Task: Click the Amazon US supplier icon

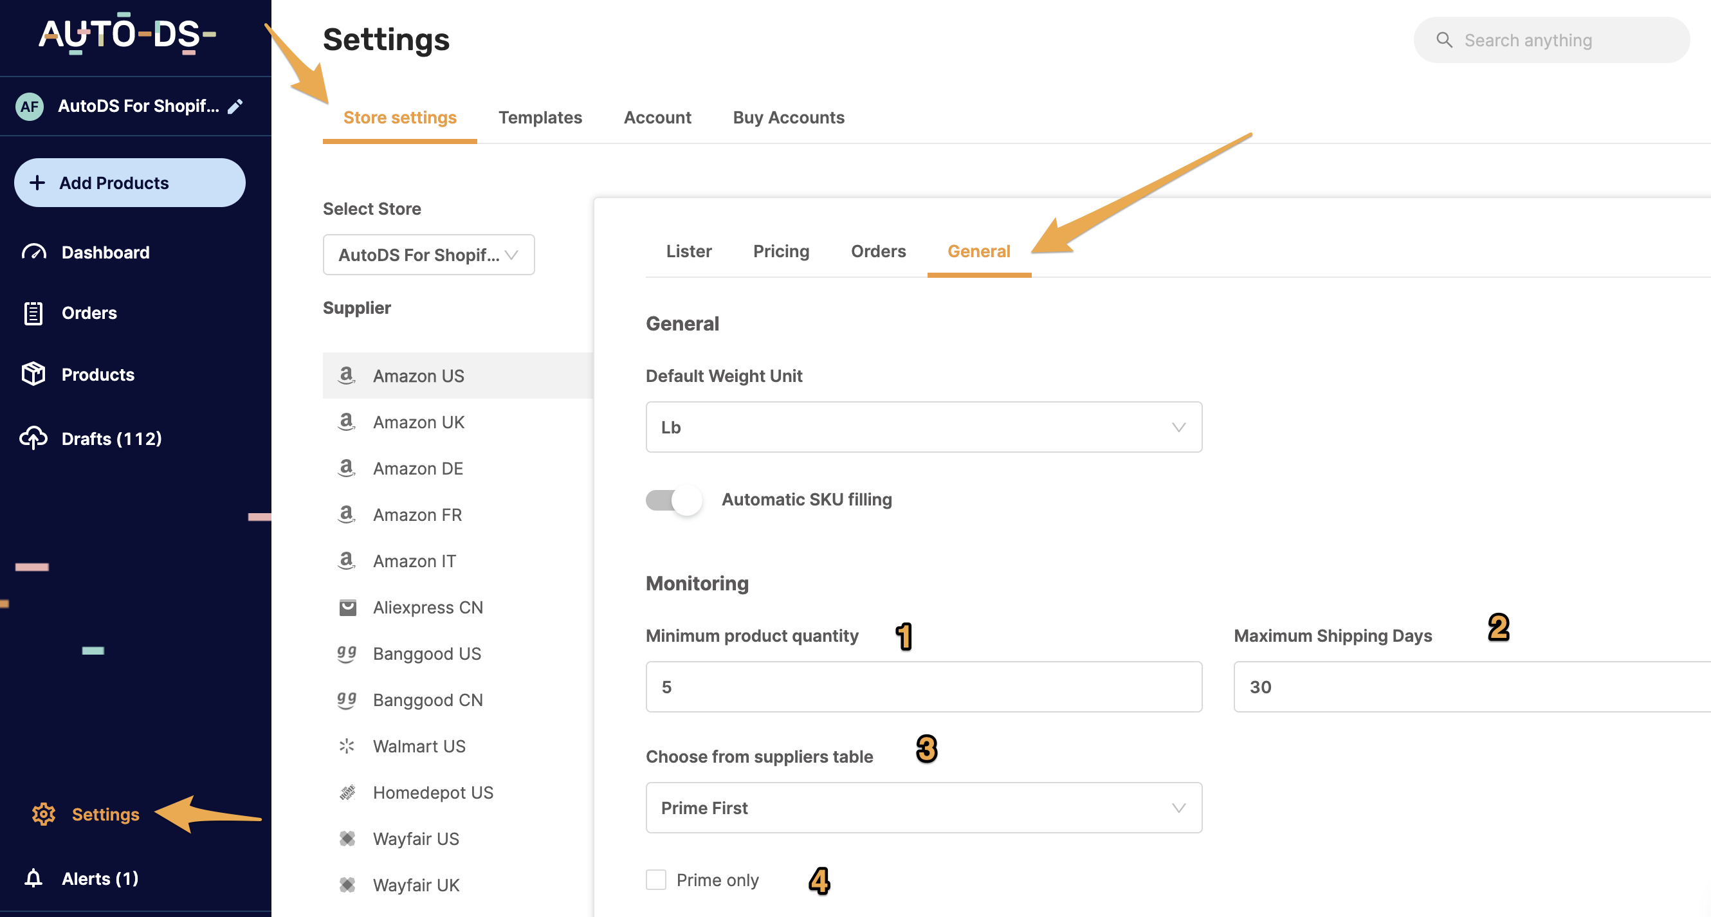Action: (347, 375)
